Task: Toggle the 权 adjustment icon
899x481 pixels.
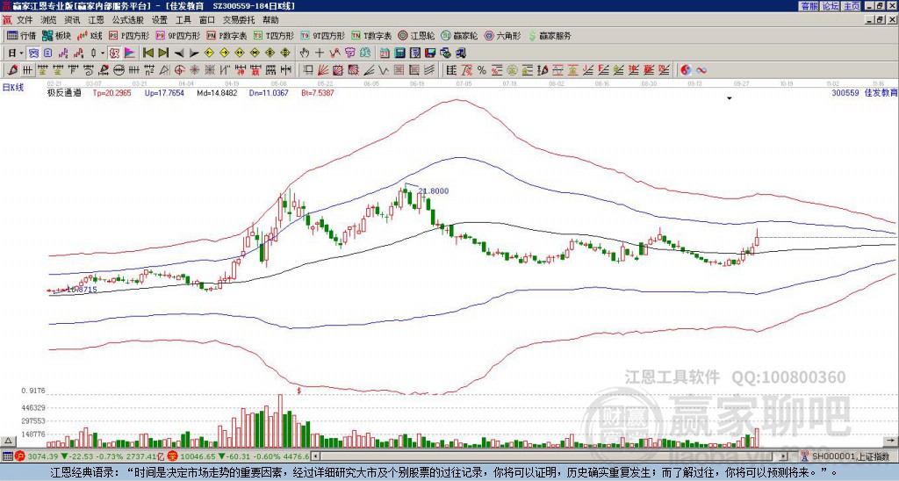Action: click(113, 54)
